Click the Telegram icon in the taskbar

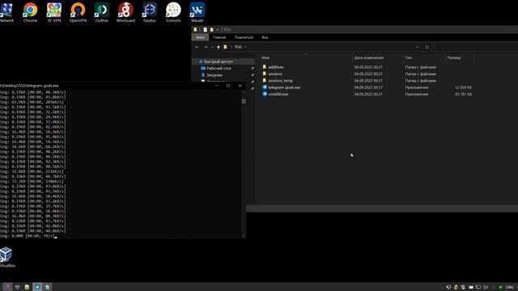37,287
